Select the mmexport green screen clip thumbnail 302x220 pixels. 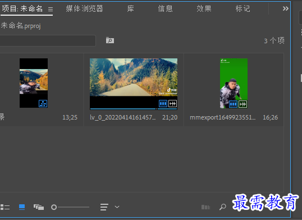234,83
